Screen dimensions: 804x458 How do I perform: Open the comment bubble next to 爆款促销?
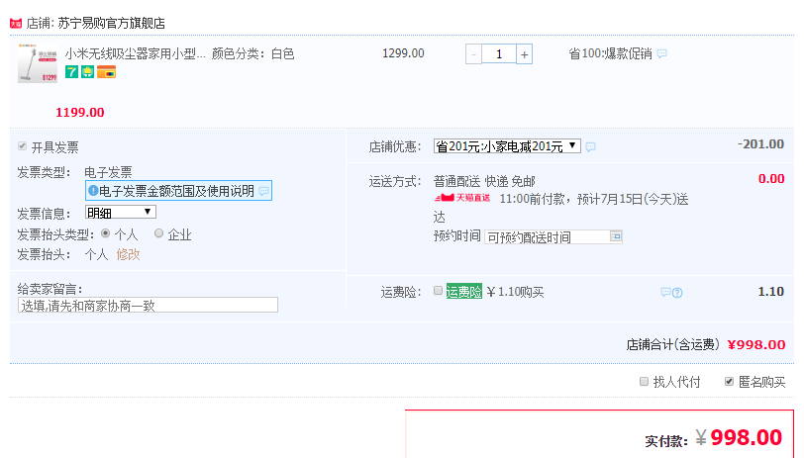pos(662,53)
